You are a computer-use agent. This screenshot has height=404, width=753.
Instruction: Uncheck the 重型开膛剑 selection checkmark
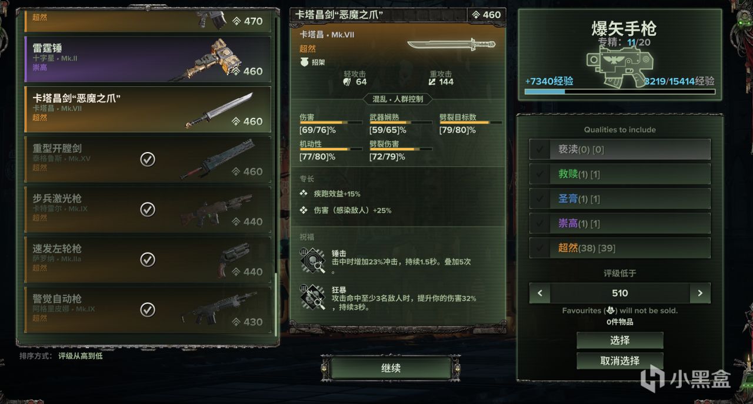148,159
